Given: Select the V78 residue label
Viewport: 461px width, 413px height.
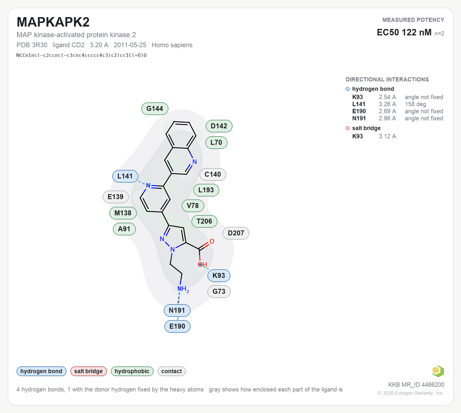Looking at the screenshot, I should tap(193, 206).
